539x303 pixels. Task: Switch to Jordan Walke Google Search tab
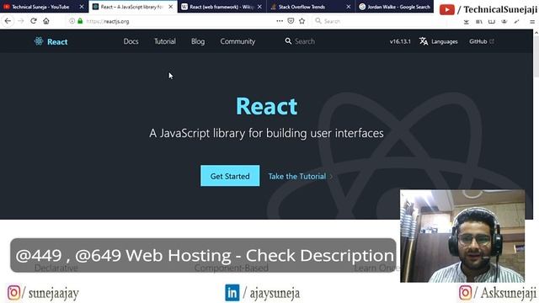pyautogui.click(x=395, y=7)
